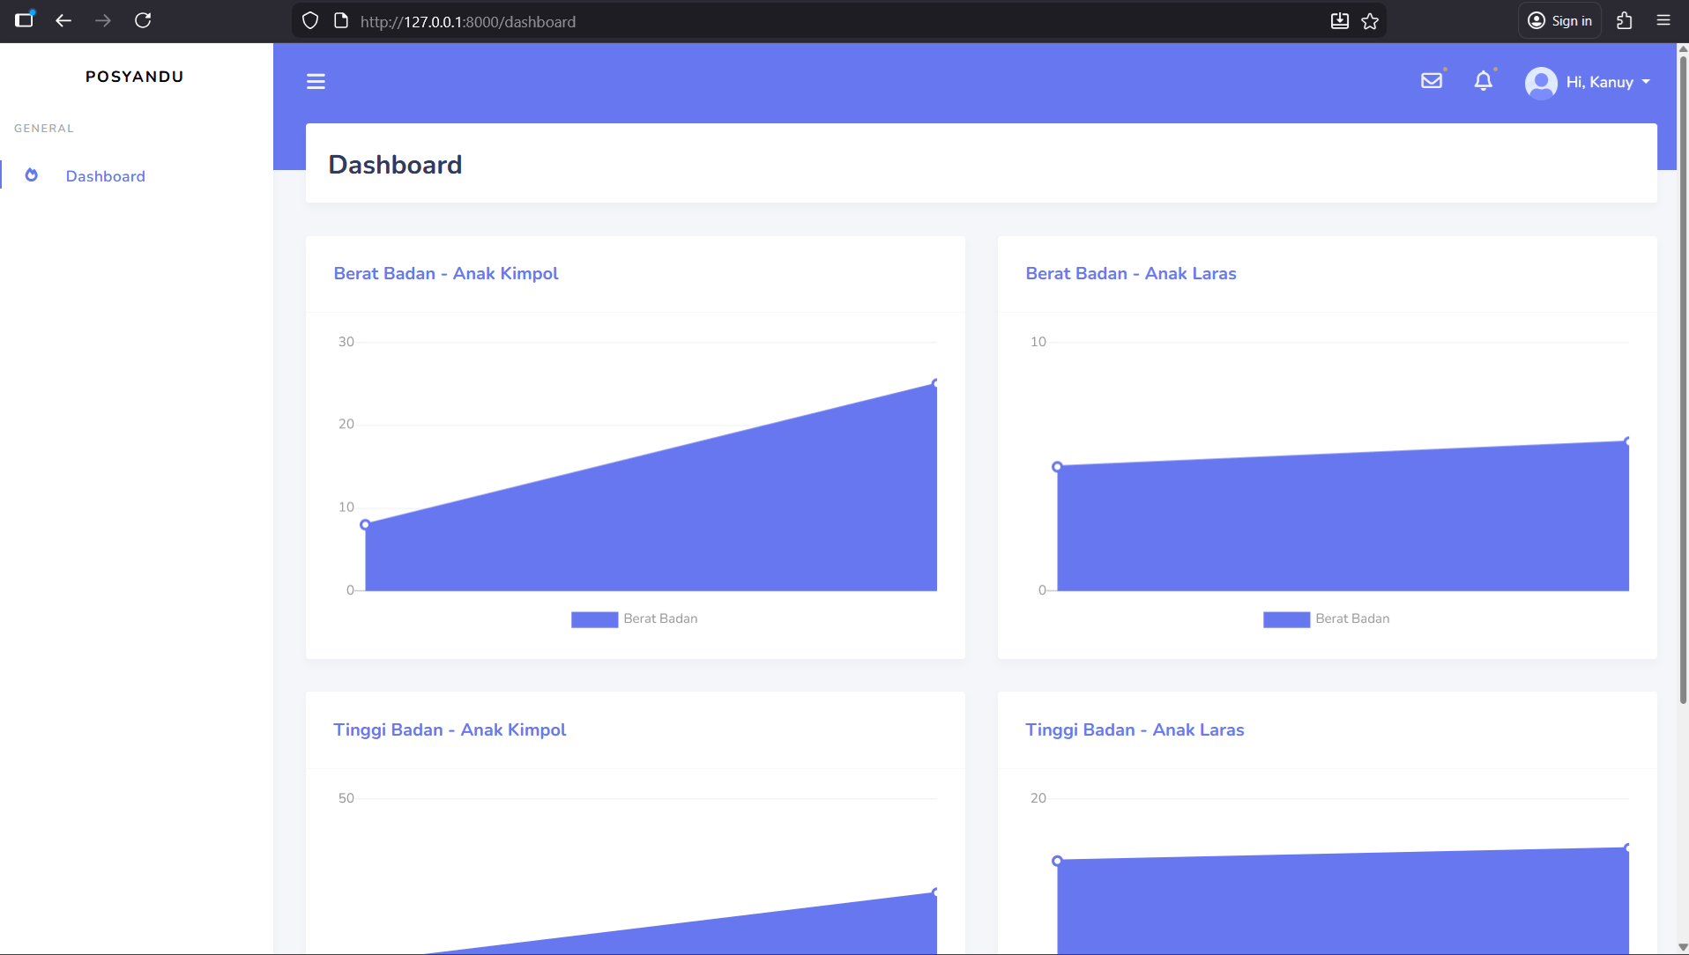This screenshot has height=955, width=1689.
Task: Expand the Hi, Kanuy user dropdown
Action: [1607, 82]
